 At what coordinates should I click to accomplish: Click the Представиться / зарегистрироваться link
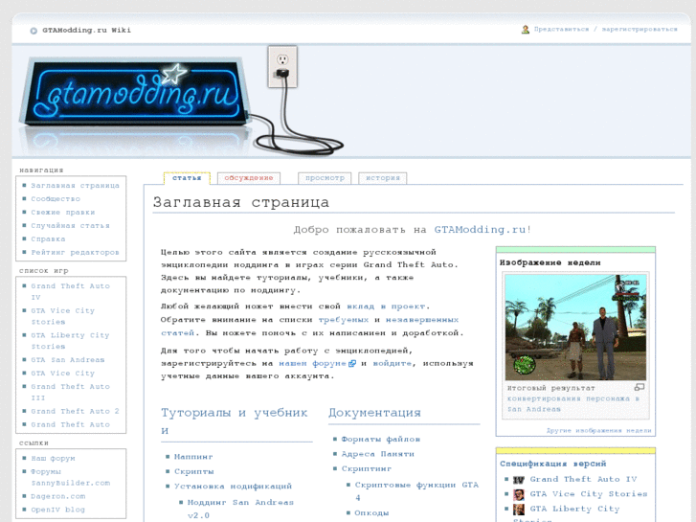pyautogui.click(x=605, y=30)
